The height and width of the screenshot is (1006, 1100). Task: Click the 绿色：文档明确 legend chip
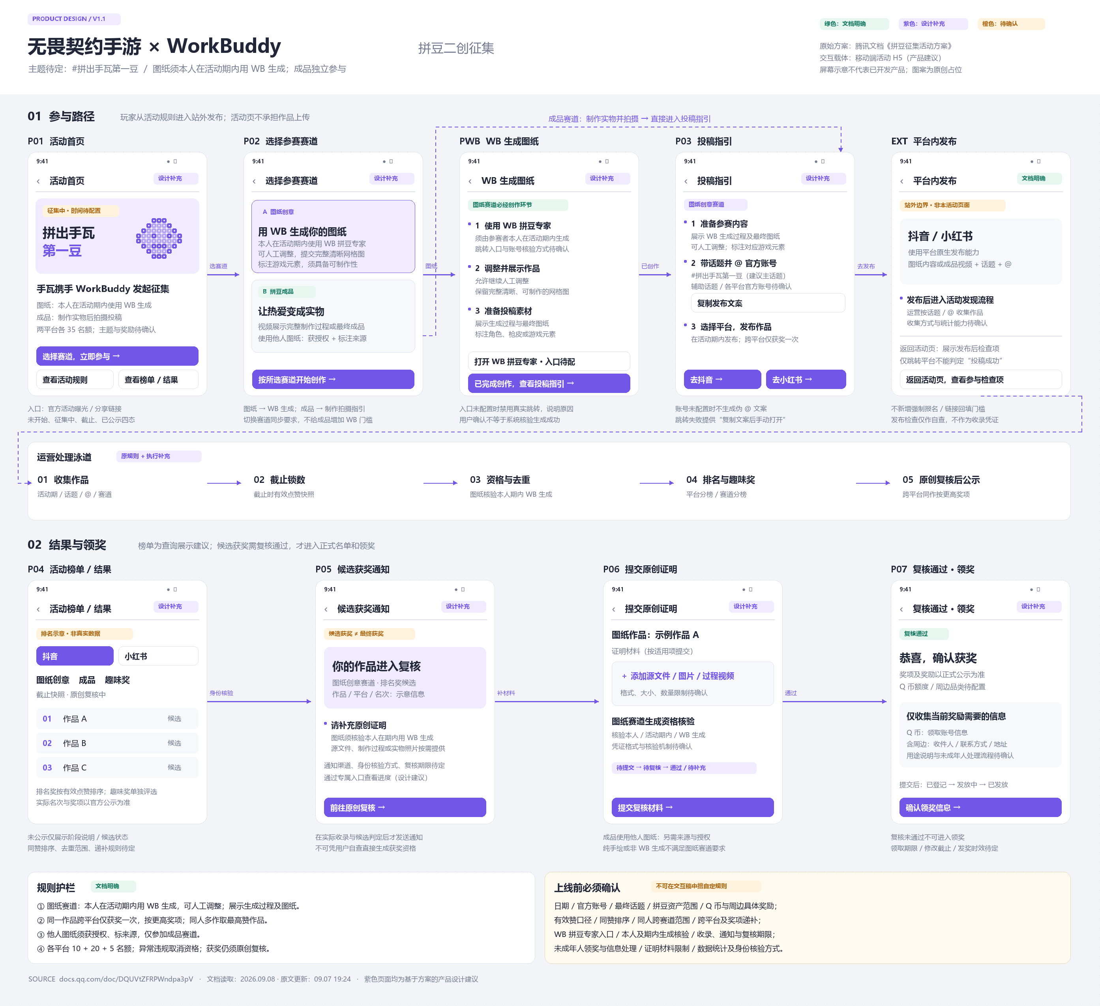click(854, 24)
